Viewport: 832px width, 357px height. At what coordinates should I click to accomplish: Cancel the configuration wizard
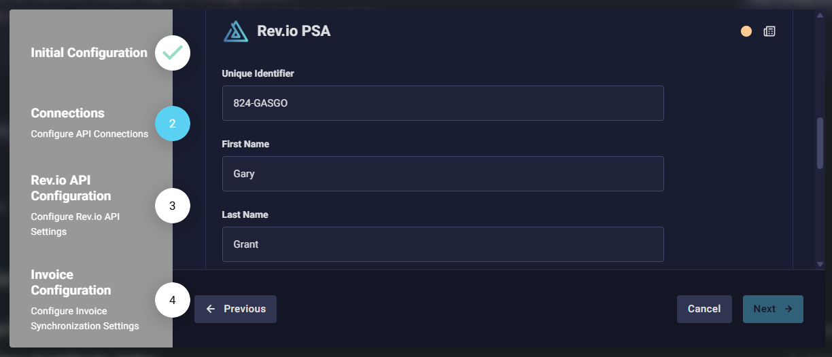704,309
